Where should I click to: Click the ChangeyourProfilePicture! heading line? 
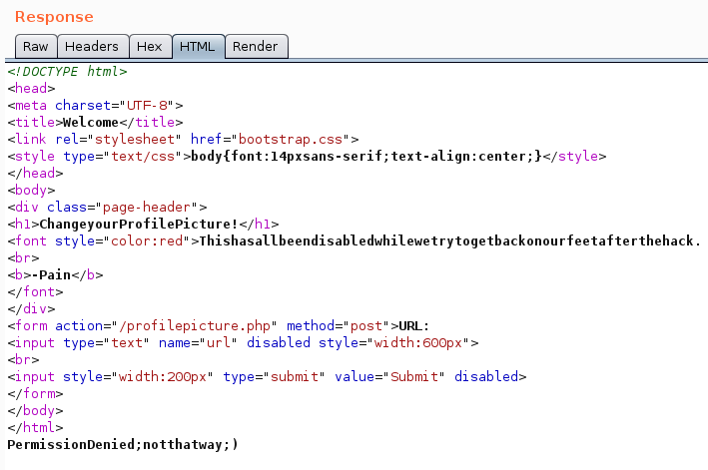[x=143, y=225]
